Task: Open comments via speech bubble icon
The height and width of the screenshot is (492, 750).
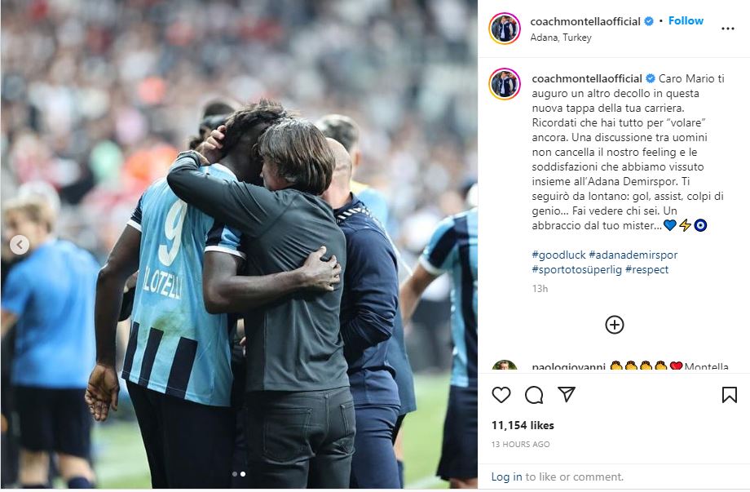Action: pyautogui.click(x=534, y=395)
